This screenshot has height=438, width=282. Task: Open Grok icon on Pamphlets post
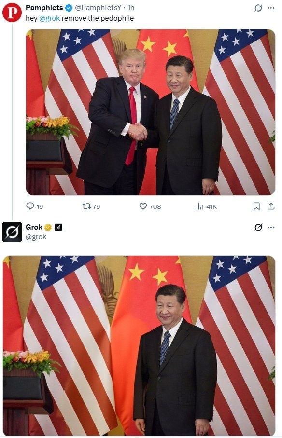[258, 8]
